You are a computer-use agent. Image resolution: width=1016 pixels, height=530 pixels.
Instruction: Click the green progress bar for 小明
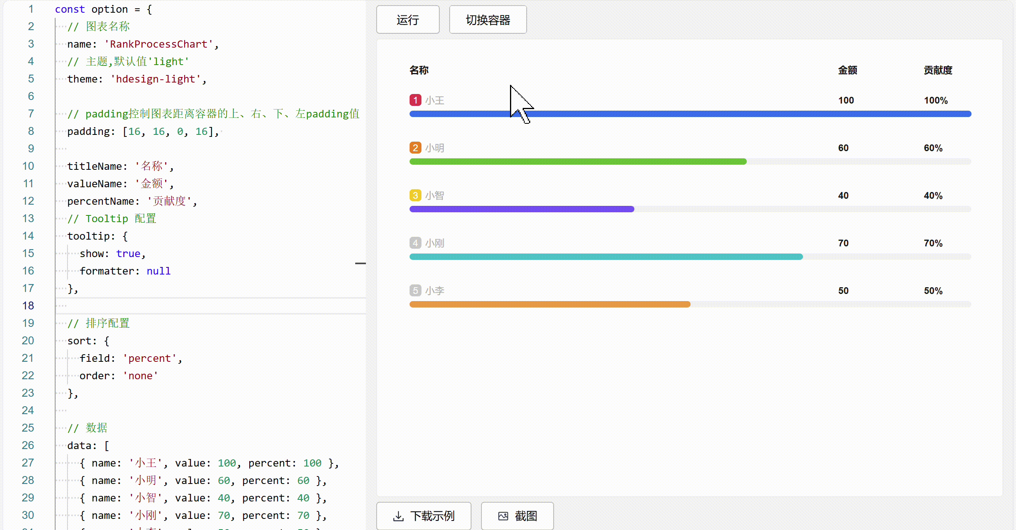tap(578, 162)
